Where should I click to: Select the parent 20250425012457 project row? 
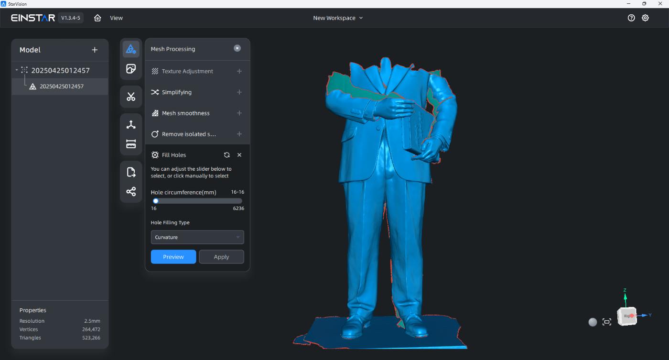point(60,70)
